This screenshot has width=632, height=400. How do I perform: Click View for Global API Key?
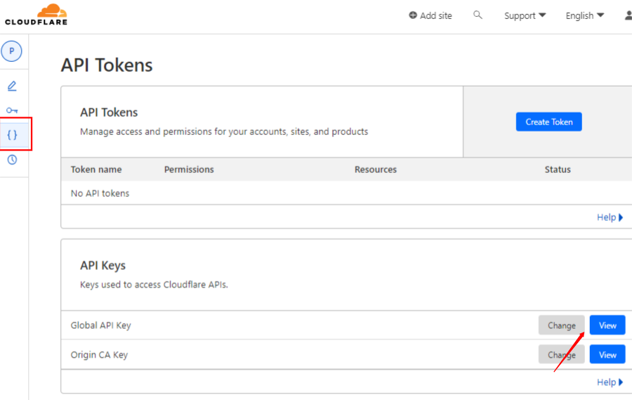(x=607, y=325)
